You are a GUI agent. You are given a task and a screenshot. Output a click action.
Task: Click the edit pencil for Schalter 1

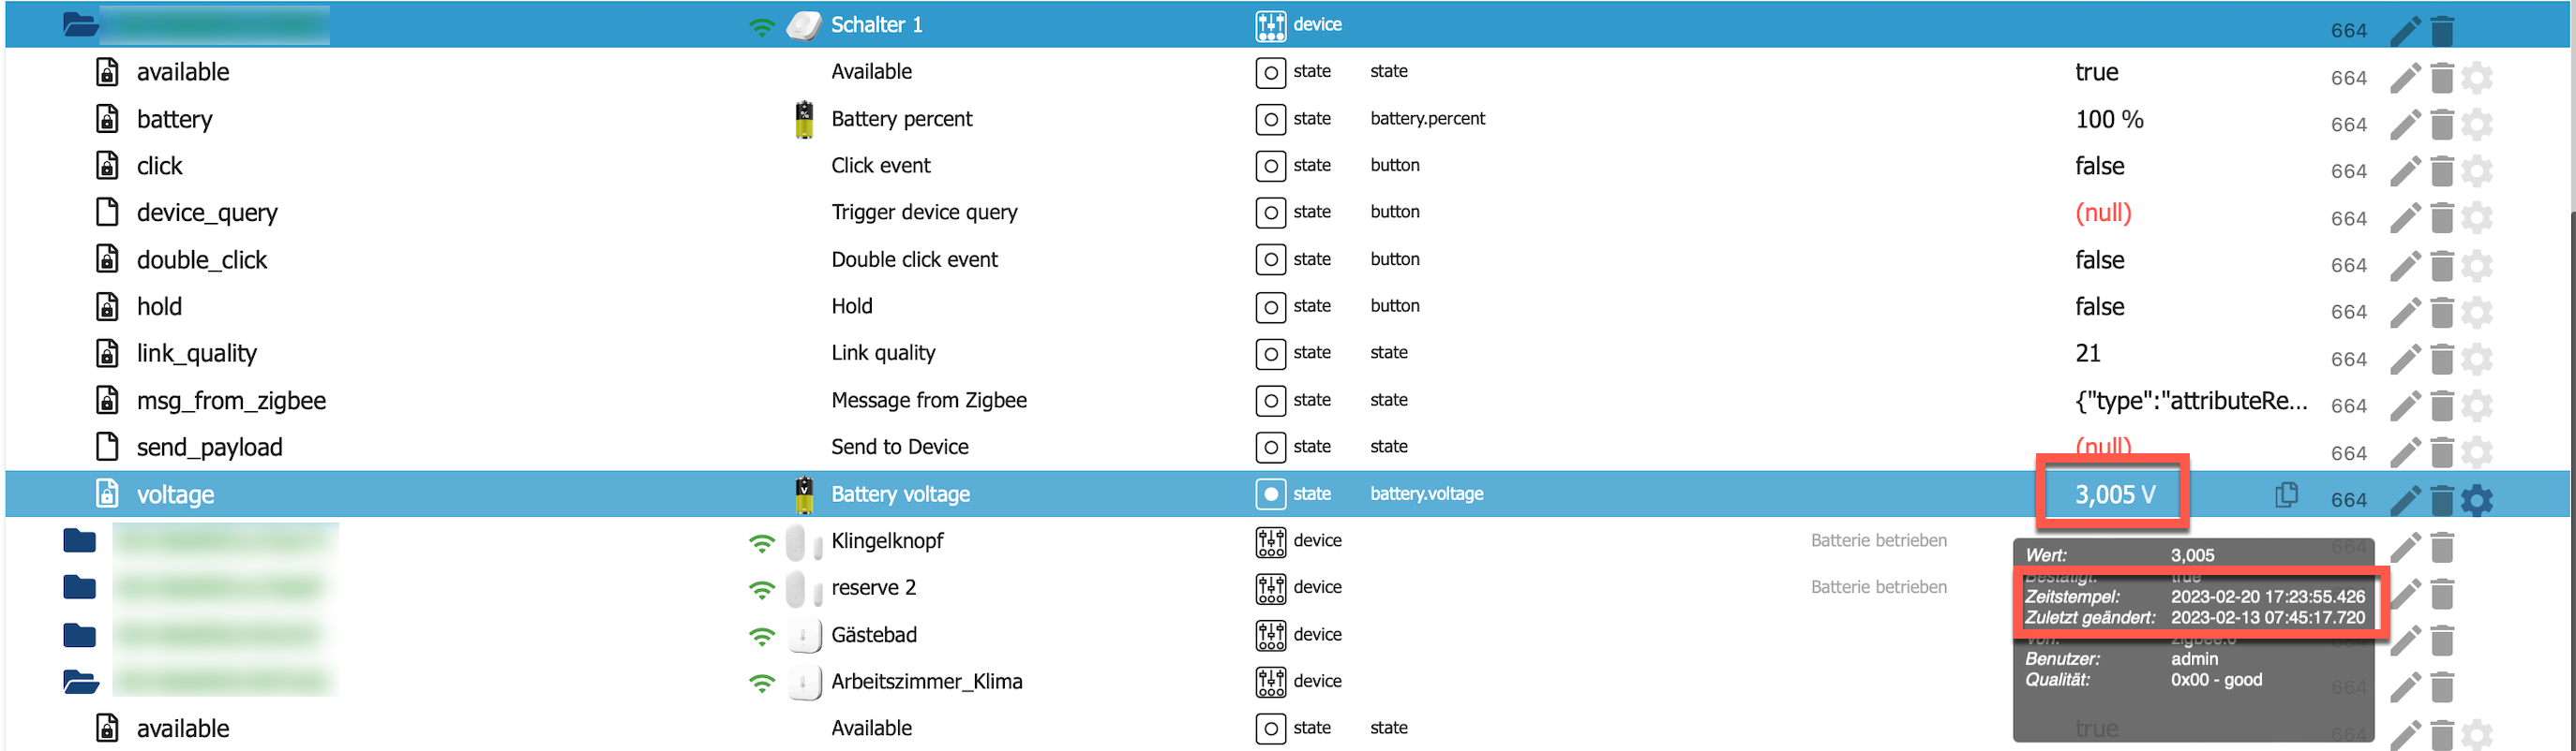coord(2405,31)
